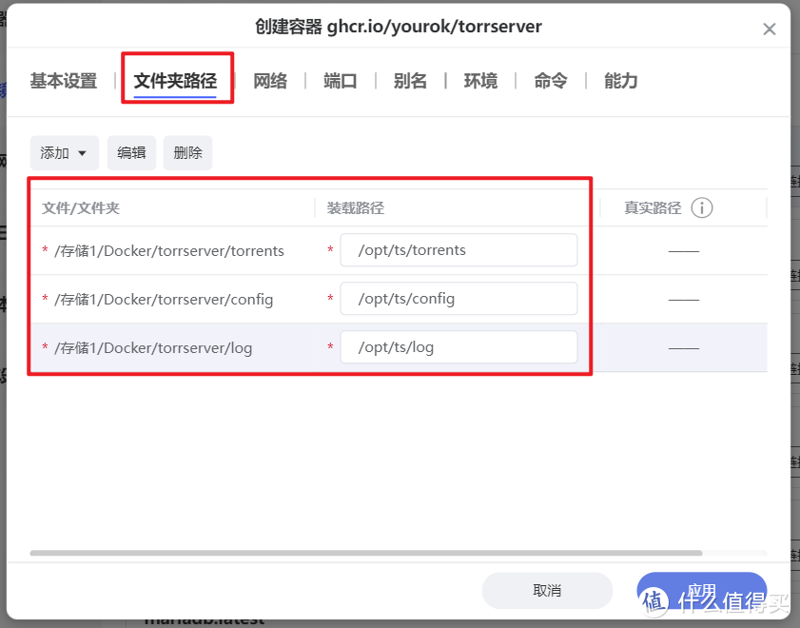
Task: Open the 命令 tab
Action: (550, 81)
